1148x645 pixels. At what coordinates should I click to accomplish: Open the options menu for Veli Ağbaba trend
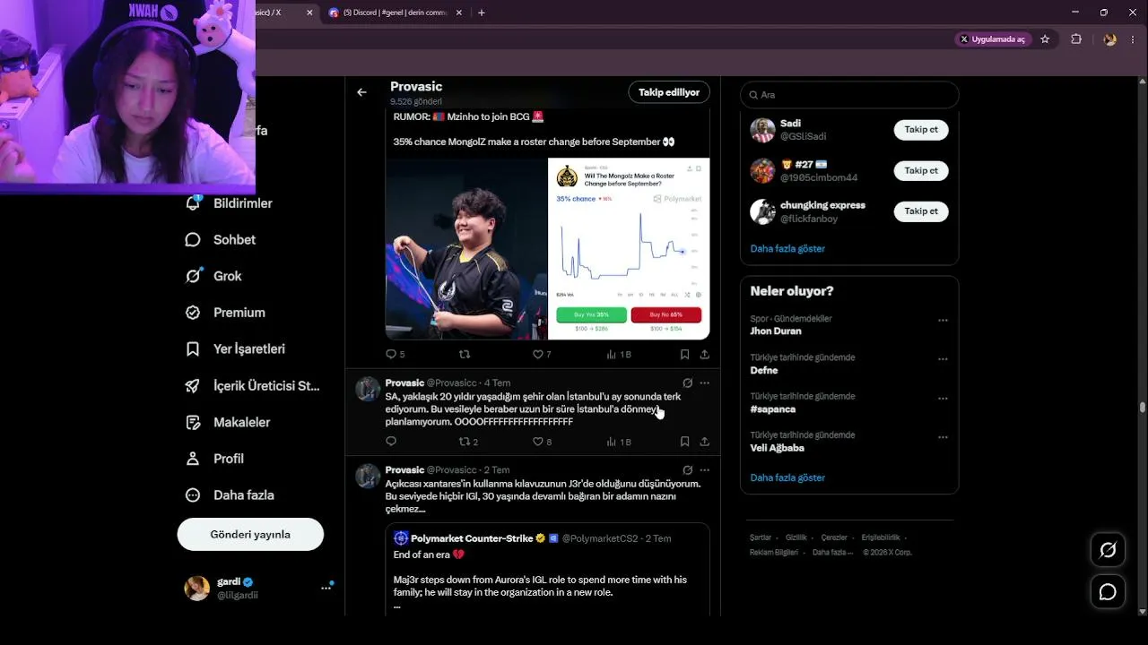943,437
